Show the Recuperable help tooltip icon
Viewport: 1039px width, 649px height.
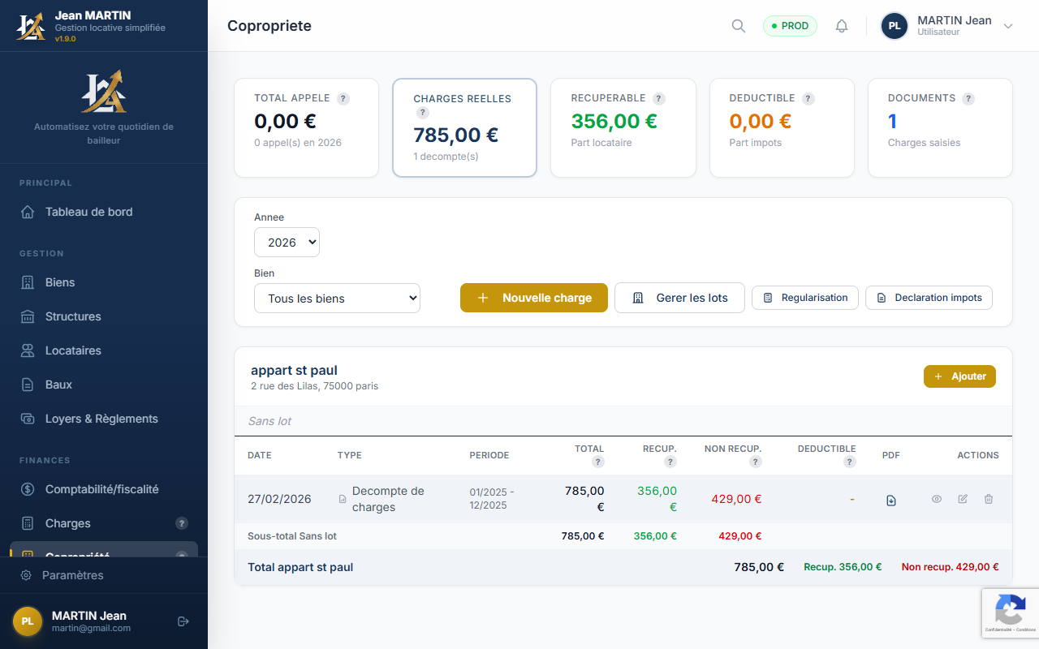(x=659, y=99)
